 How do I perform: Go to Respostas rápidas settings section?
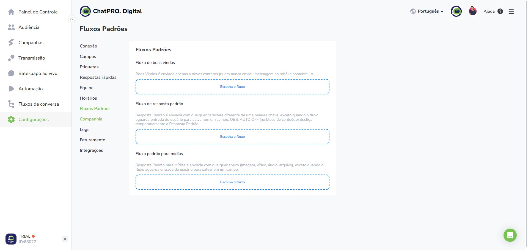point(98,77)
